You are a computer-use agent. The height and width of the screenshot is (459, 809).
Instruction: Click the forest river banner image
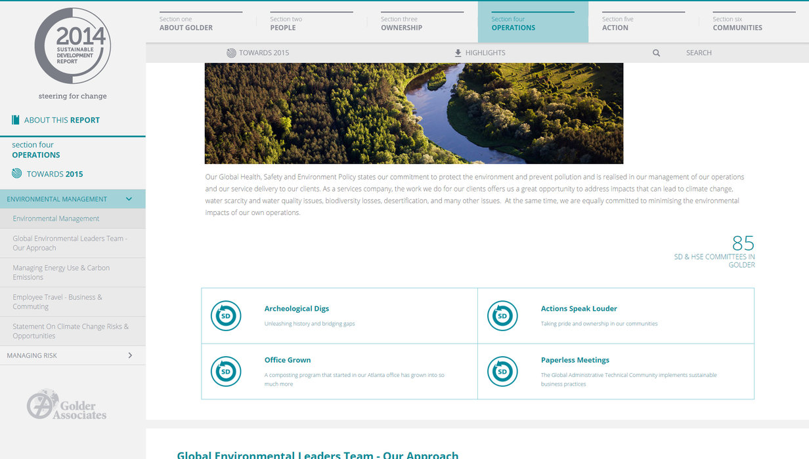tap(414, 113)
